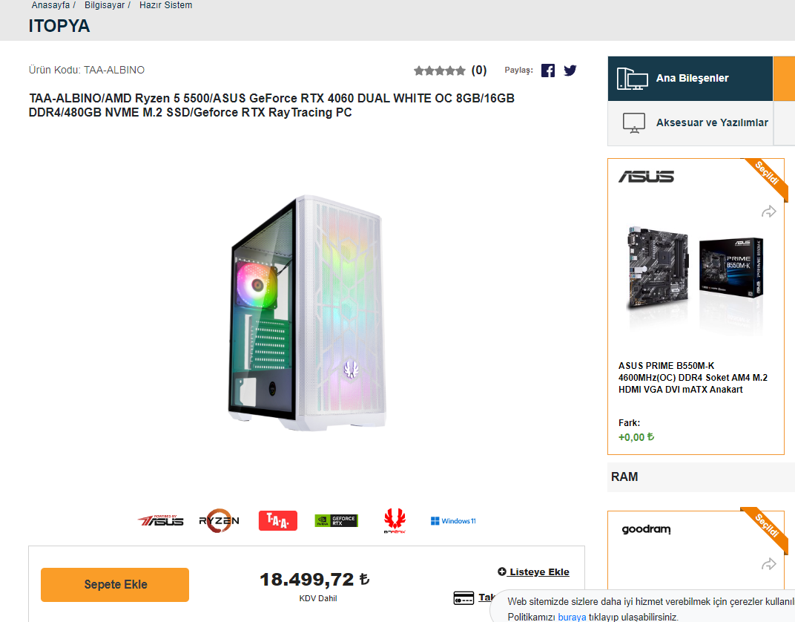Click the red TAA brand logo
Image resolution: width=795 pixels, height=622 pixels.
pyautogui.click(x=278, y=520)
